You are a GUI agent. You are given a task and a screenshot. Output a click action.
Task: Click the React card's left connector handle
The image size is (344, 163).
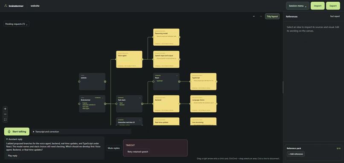point(153,81)
